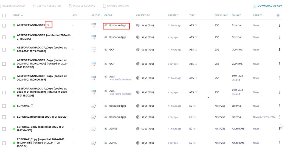Sort table by Name column
Screen dimensions: 285x152
[x=18, y=15]
